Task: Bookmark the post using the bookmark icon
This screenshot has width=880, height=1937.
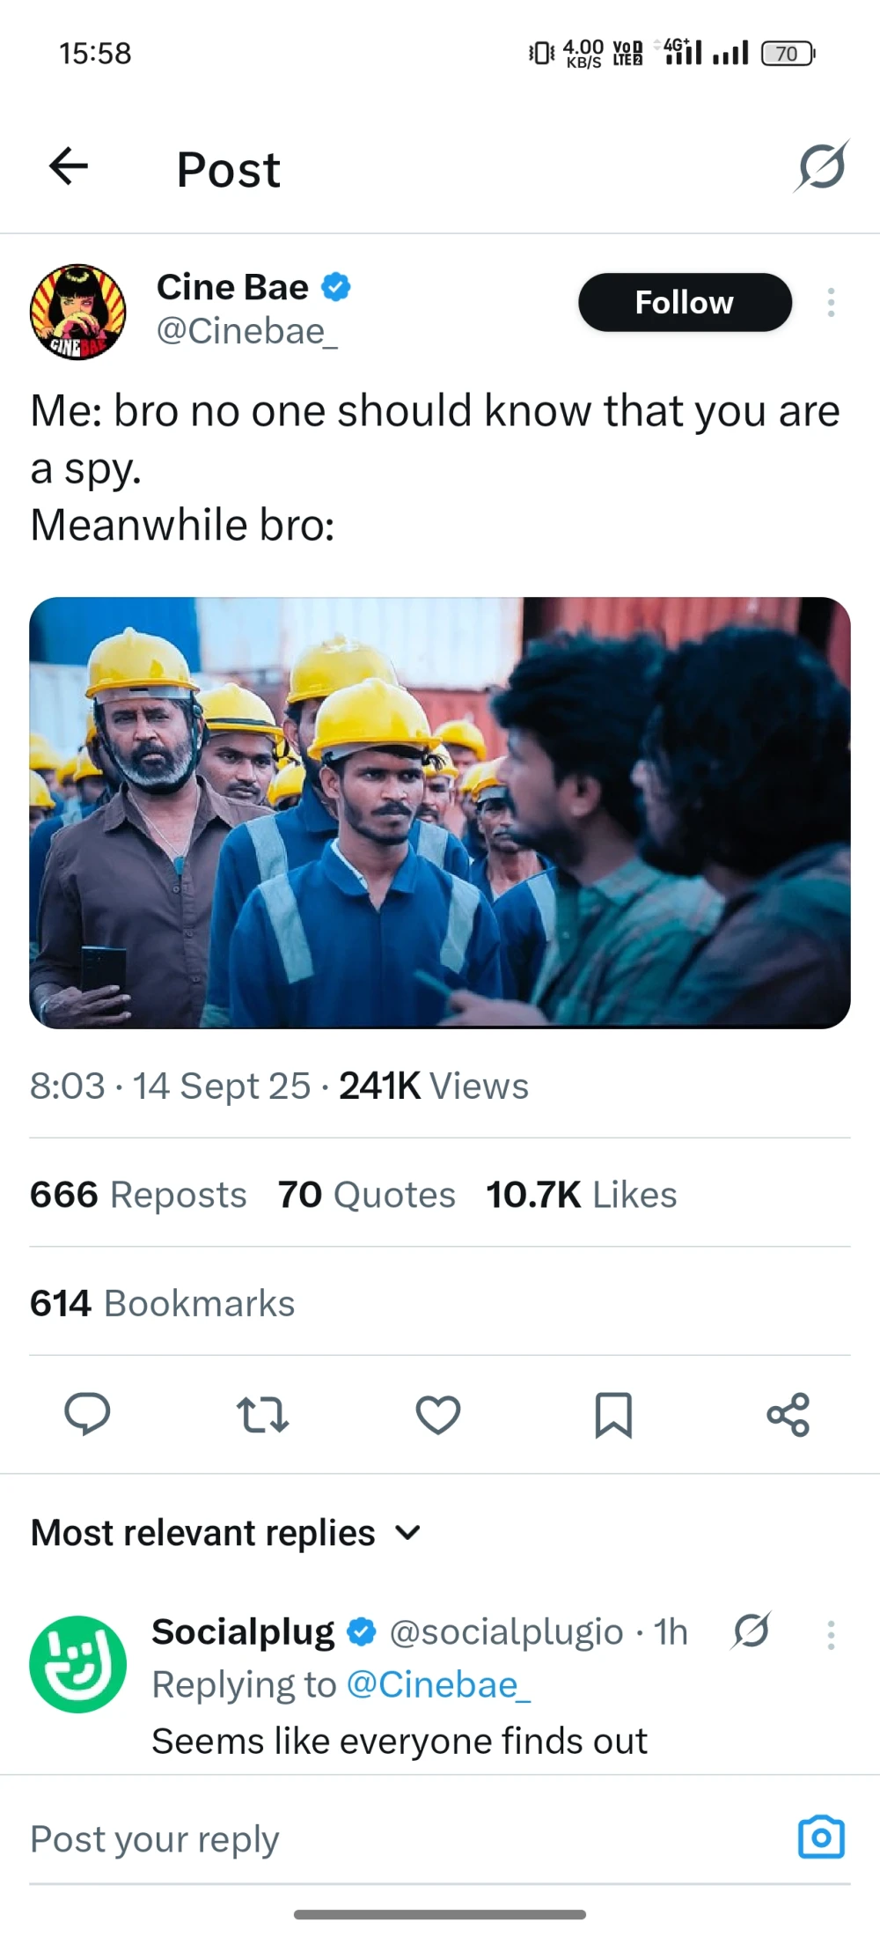Action: (x=613, y=1415)
